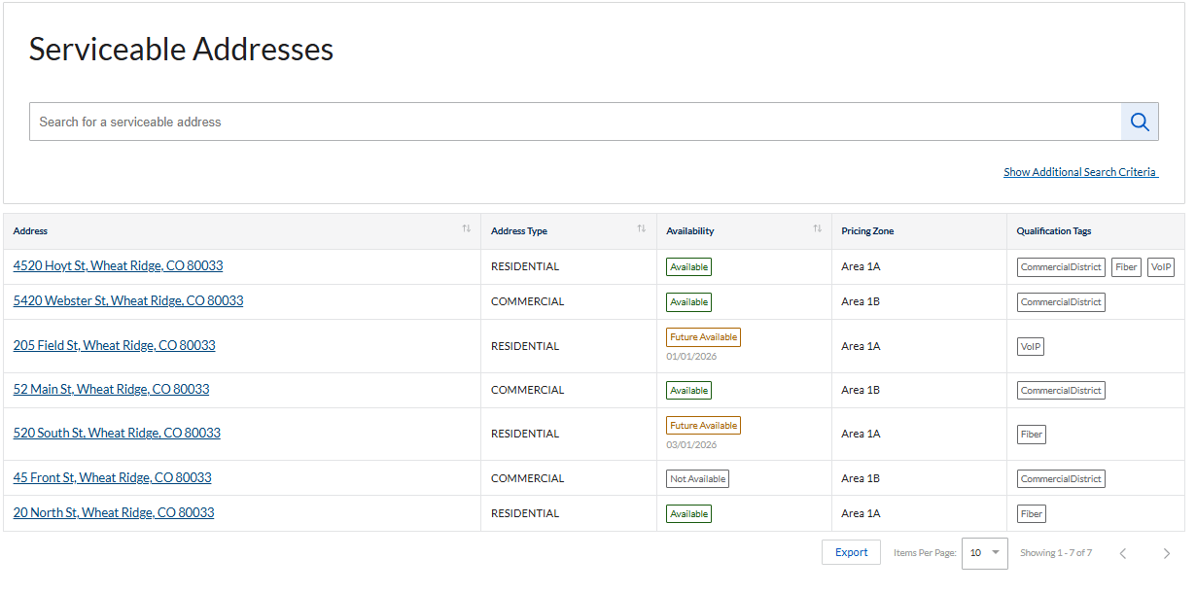
Task: Focus the serviceable address search field
Action: [574, 122]
